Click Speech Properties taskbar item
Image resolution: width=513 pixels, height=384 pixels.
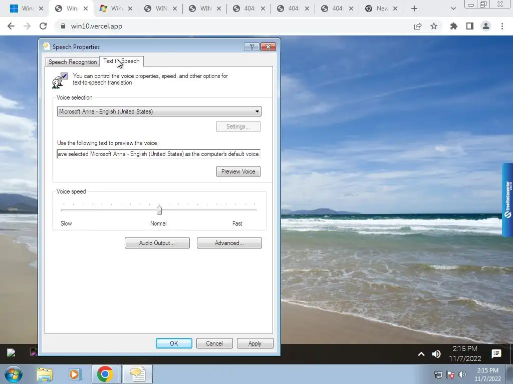coord(137,374)
